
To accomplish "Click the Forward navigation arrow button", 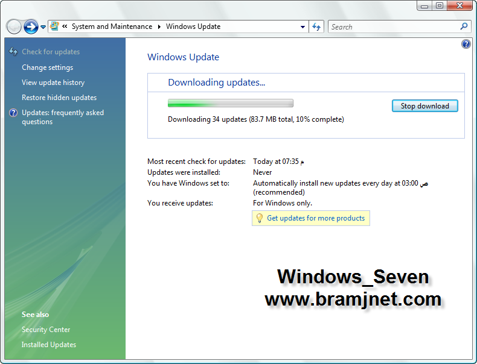I will 31,27.
